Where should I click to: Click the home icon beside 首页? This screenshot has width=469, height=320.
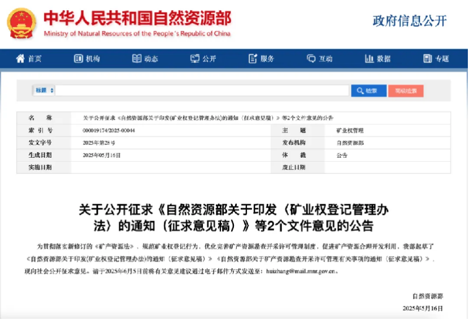click(20, 58)
